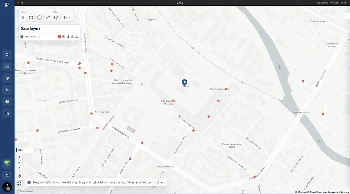Open notifications bell in sidebar
This screenshot has height=194, width=350.
(x=7, y=175)
